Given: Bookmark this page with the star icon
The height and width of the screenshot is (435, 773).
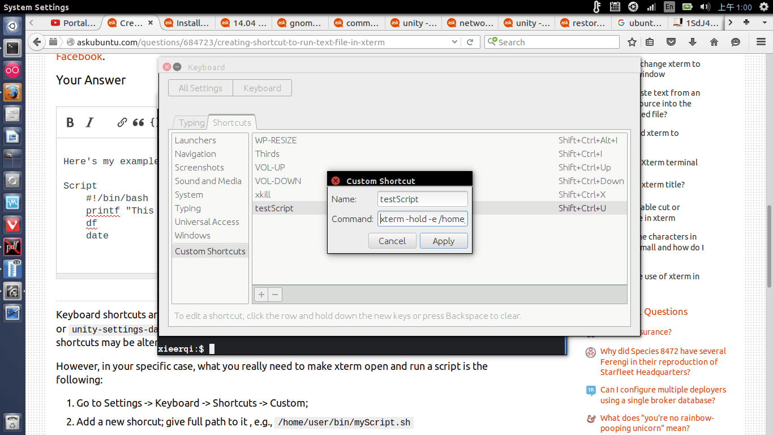Looking at the screenshot, I should pyautogui.click(x=632, y=42).
